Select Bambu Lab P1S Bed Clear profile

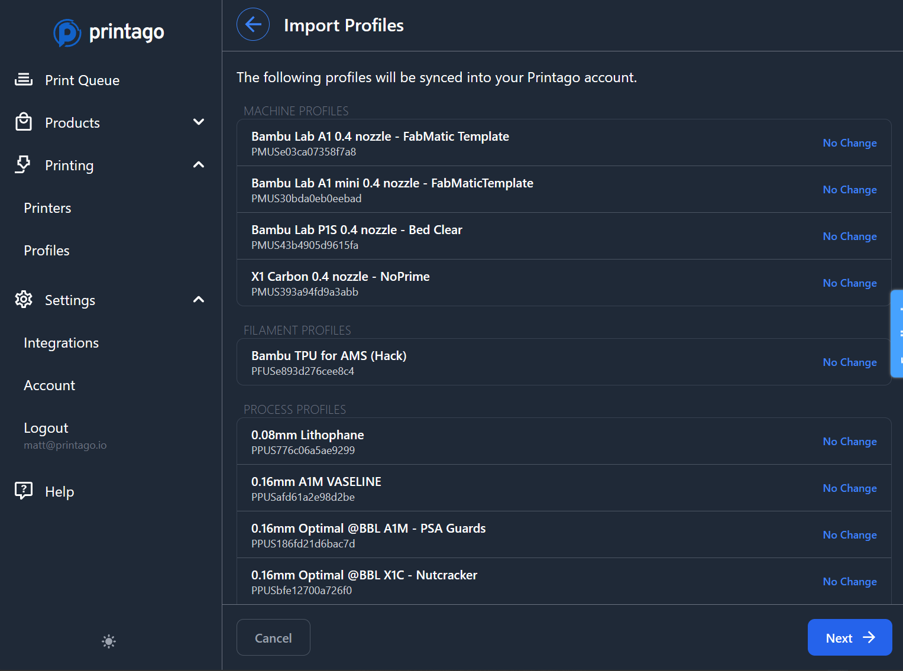[357, 230]
